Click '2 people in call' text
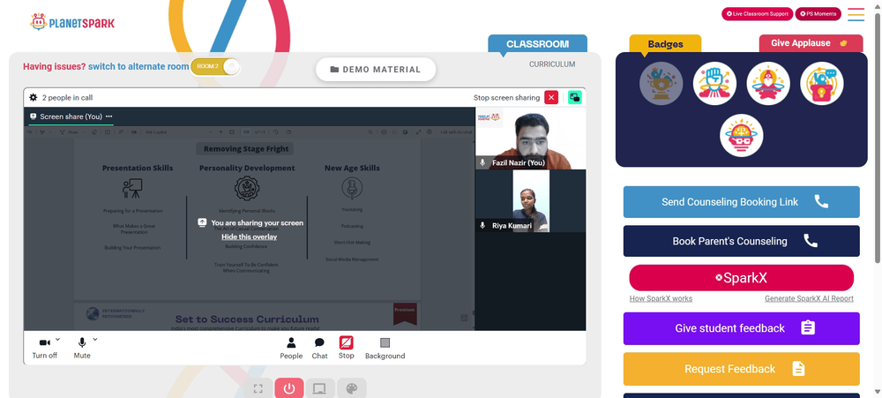The width and height of the screenshot is (882, 398). tap(68, 97)
